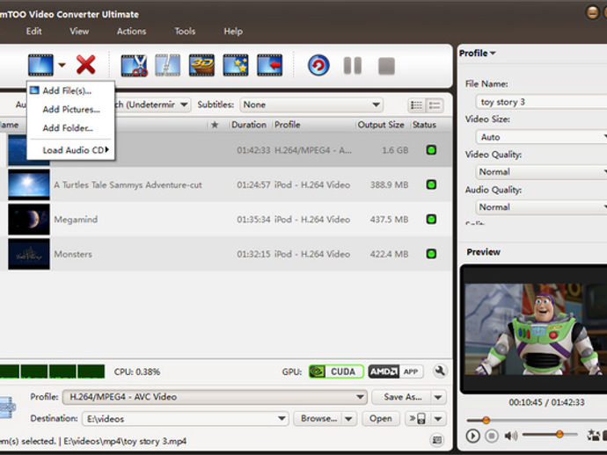Open the Load Audio CD submenu
Image resolution: width=607 pixels, height=455 pixels.
coord(70,150)
